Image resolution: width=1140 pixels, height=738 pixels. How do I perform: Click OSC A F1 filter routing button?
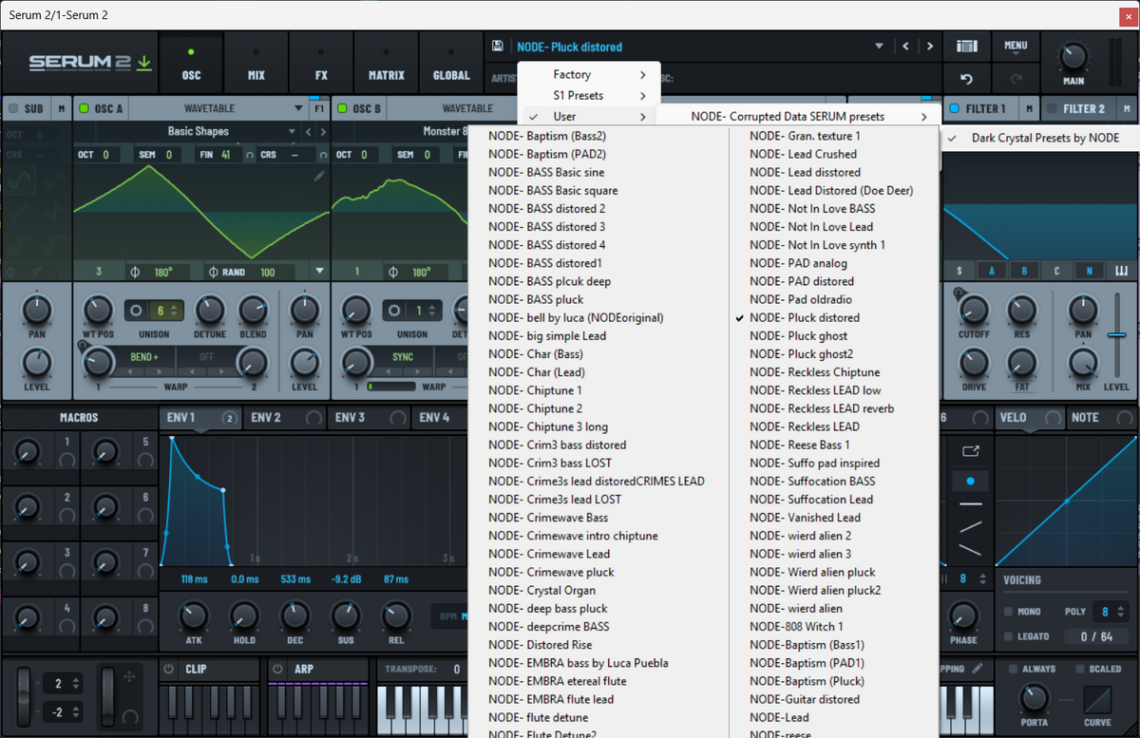(318, 109)
